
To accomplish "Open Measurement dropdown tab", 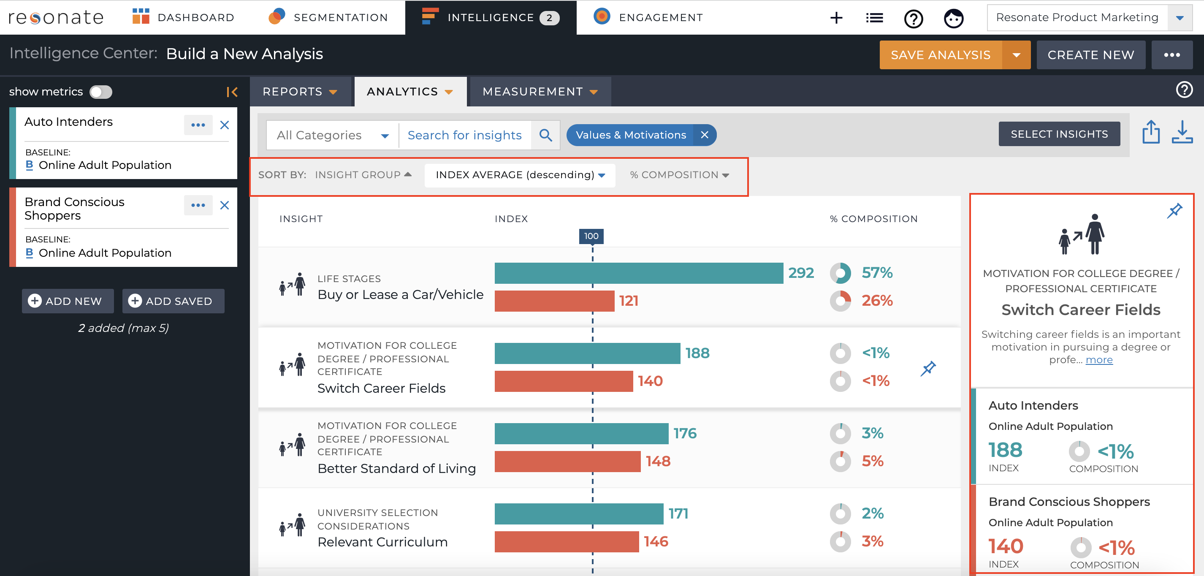I will 540,92.
